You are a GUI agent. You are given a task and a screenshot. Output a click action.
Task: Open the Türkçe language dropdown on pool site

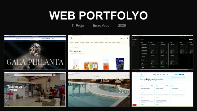[x=97, y=77]
